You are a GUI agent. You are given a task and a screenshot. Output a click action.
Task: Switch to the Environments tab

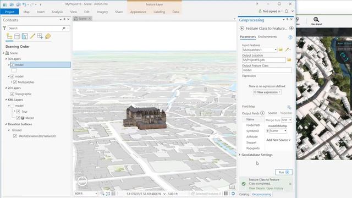(267, 37)
